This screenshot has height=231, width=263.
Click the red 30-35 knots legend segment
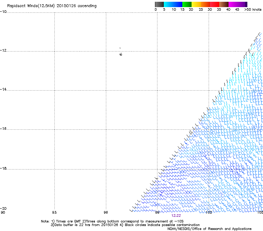pos(215,4)
